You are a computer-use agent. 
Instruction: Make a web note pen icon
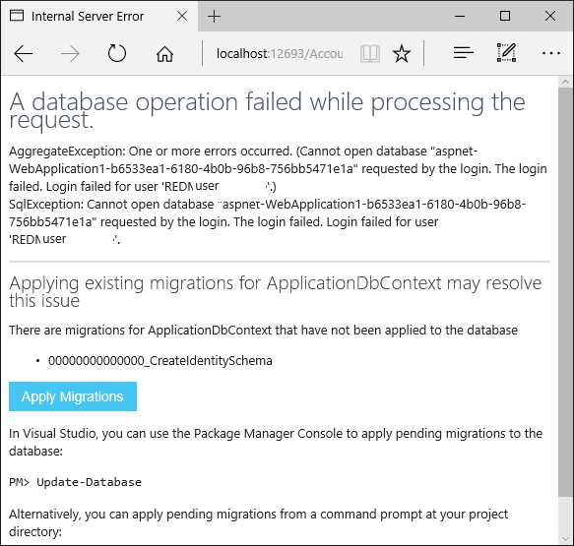pos(507,53)
